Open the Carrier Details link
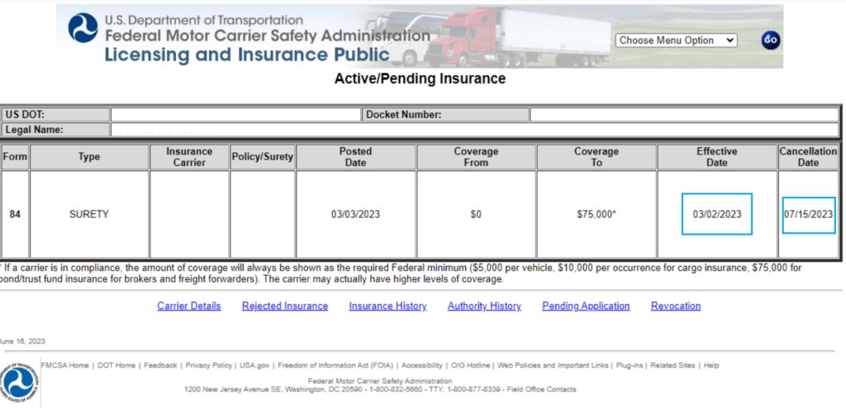 tap(189, 306)
